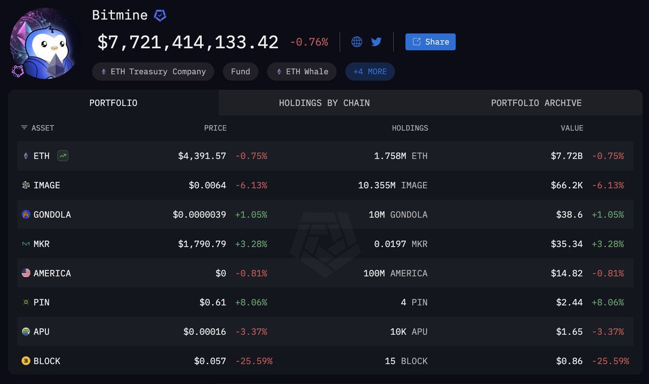
Task: Click the verified badge next to Bitmine
Action: pyautogui.click(x=160, y=16)
